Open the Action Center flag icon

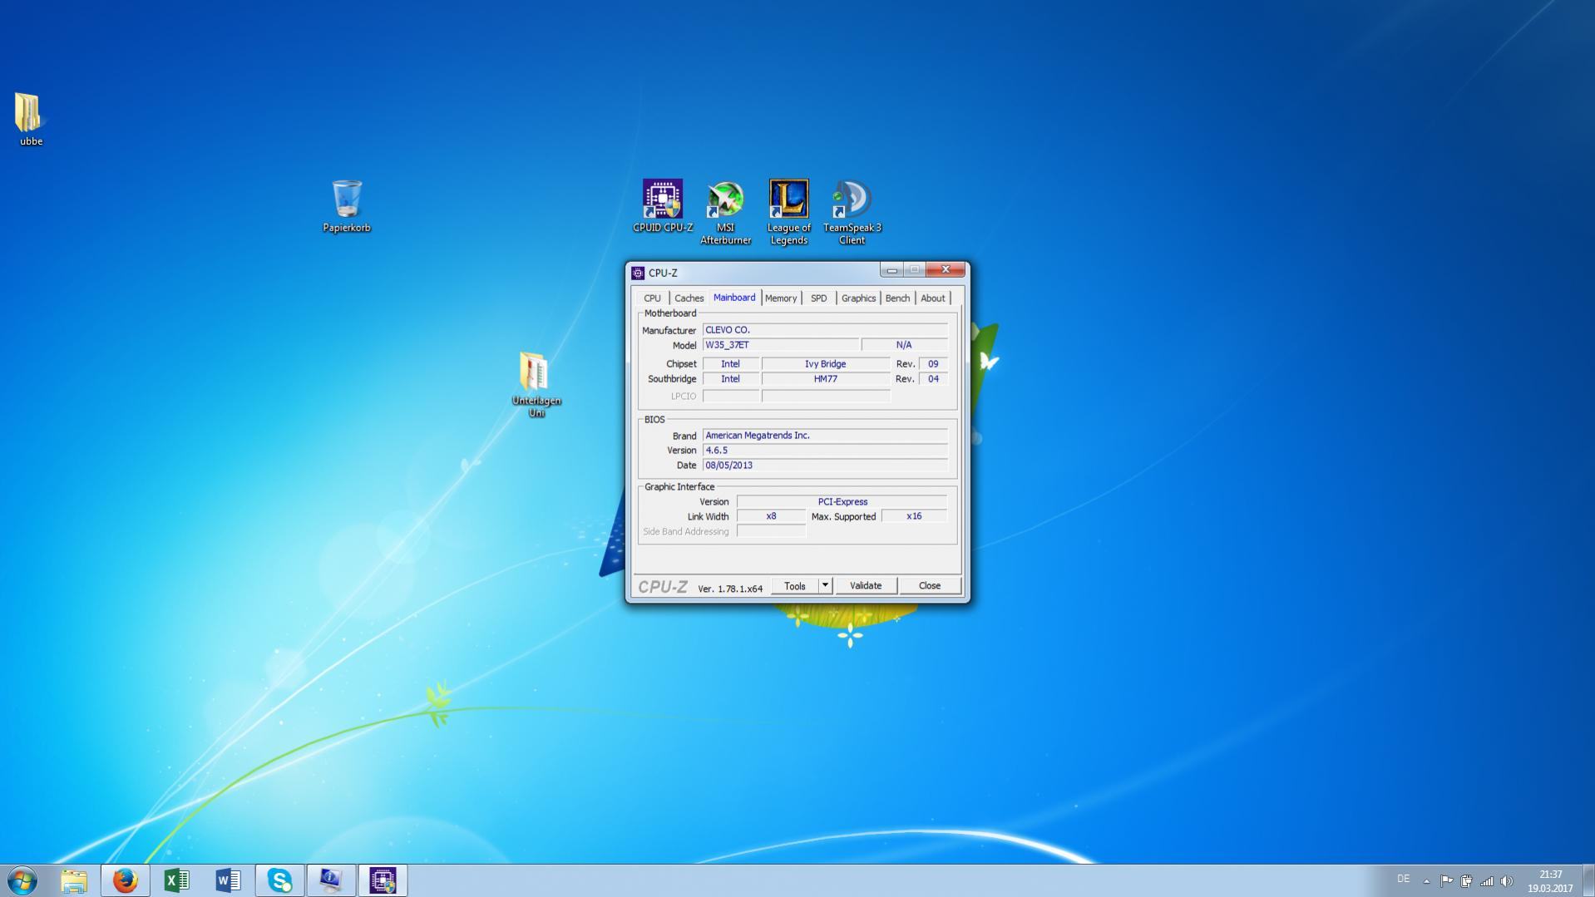click(1446, 881)
